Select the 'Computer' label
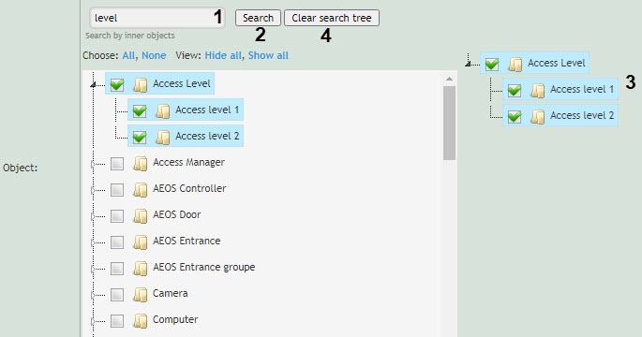 (175, 319)
